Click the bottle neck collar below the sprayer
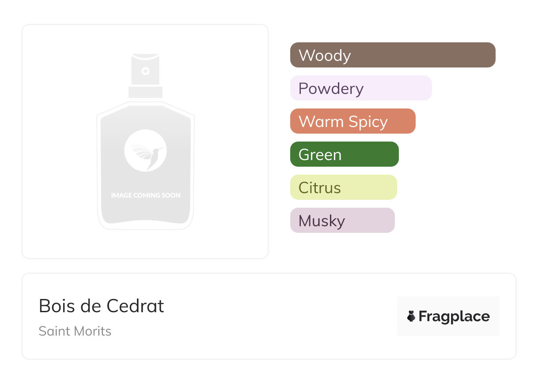 tap(145, 92)
